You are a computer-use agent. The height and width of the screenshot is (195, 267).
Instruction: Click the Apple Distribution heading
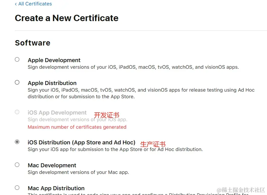[52, 83]
